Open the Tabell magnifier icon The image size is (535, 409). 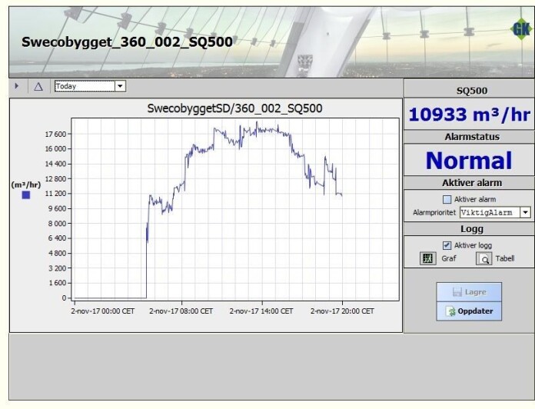[x=483, y=258]
